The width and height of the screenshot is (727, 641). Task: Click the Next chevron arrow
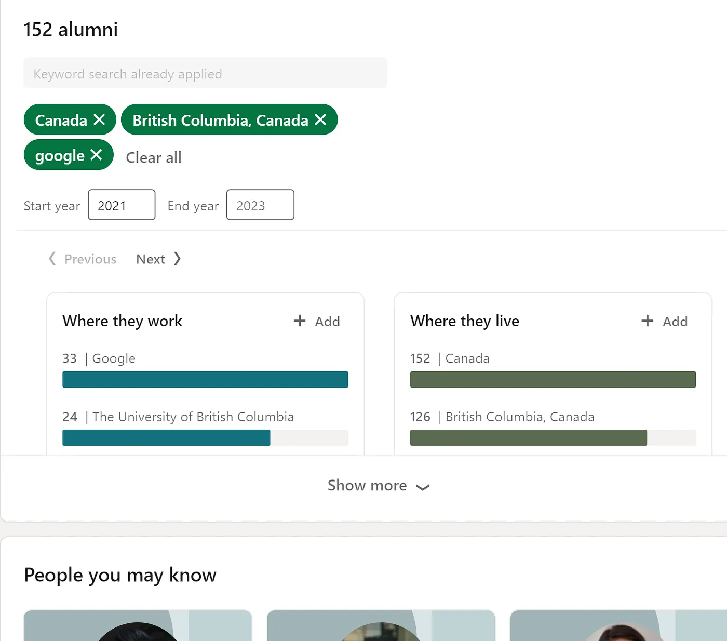(178, 259)
